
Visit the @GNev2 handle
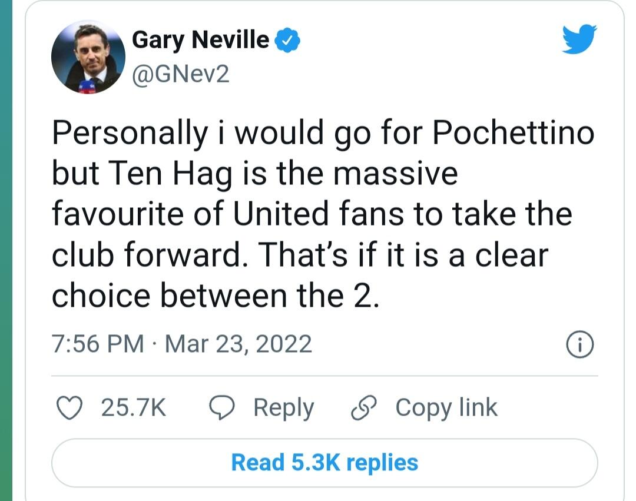click(180, 74)
